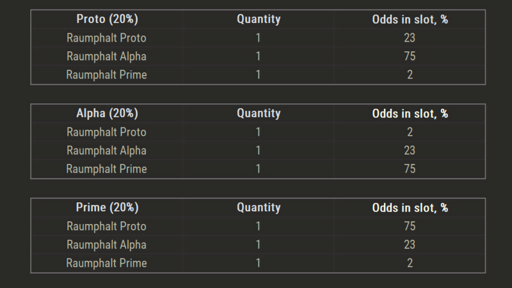This screenshot has height=288, width=512.
Task: Click the 75 odds value in Proto (20%) table
Action: 410,56
